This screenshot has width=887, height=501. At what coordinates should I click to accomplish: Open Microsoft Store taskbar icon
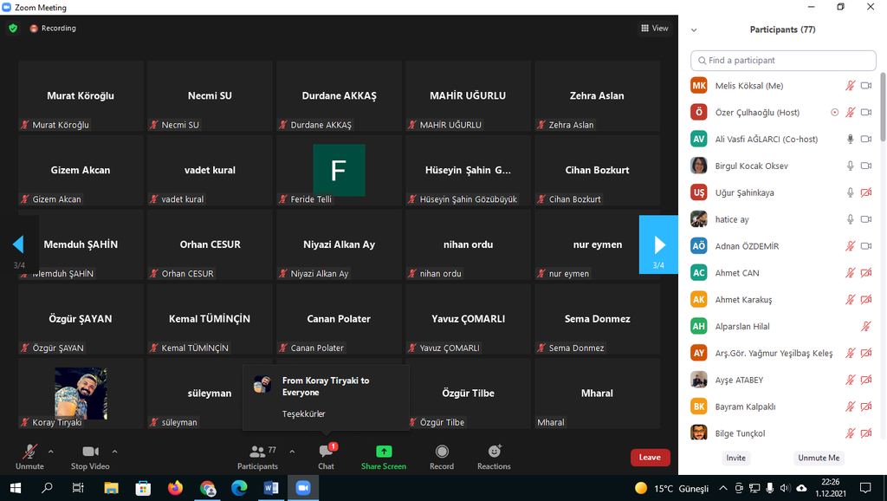coord(143,488)
